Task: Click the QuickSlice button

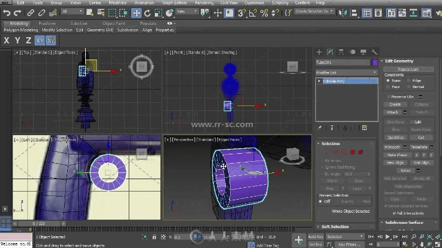Action: [395, 137]
